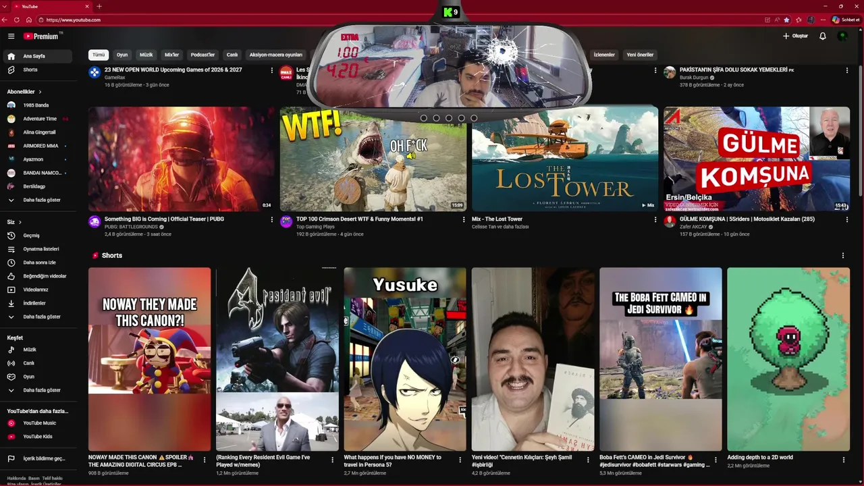Viewport: 864px width, 486px height.
Task: Select the Yeni öneriler chip
Action: tap(640, 55)
